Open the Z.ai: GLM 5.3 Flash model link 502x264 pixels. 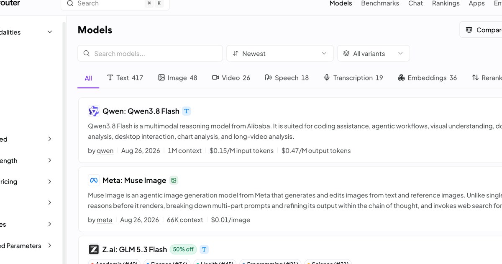135,249
